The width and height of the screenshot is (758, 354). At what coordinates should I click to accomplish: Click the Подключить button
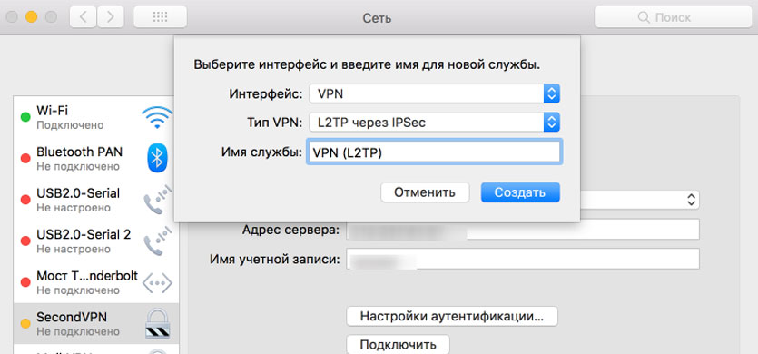click(x=398, y=345)
